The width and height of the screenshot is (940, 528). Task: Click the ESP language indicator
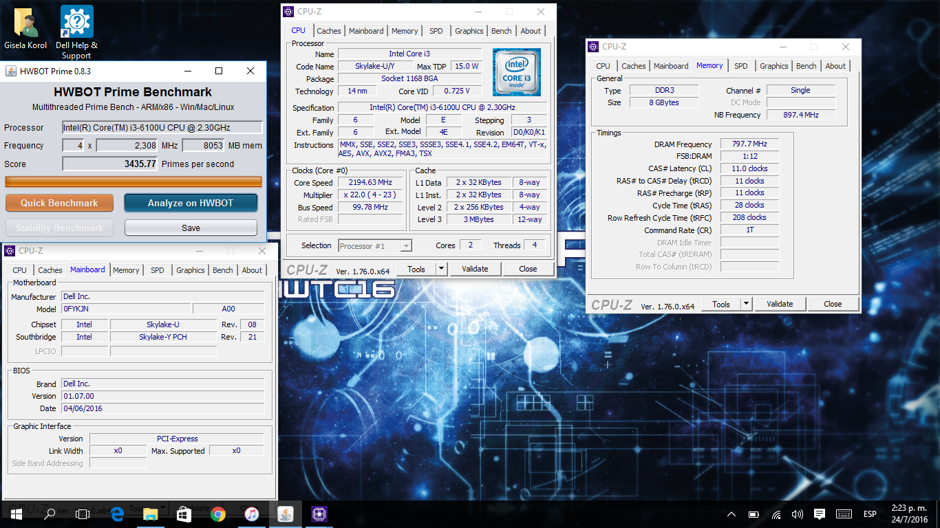(870, 514)
